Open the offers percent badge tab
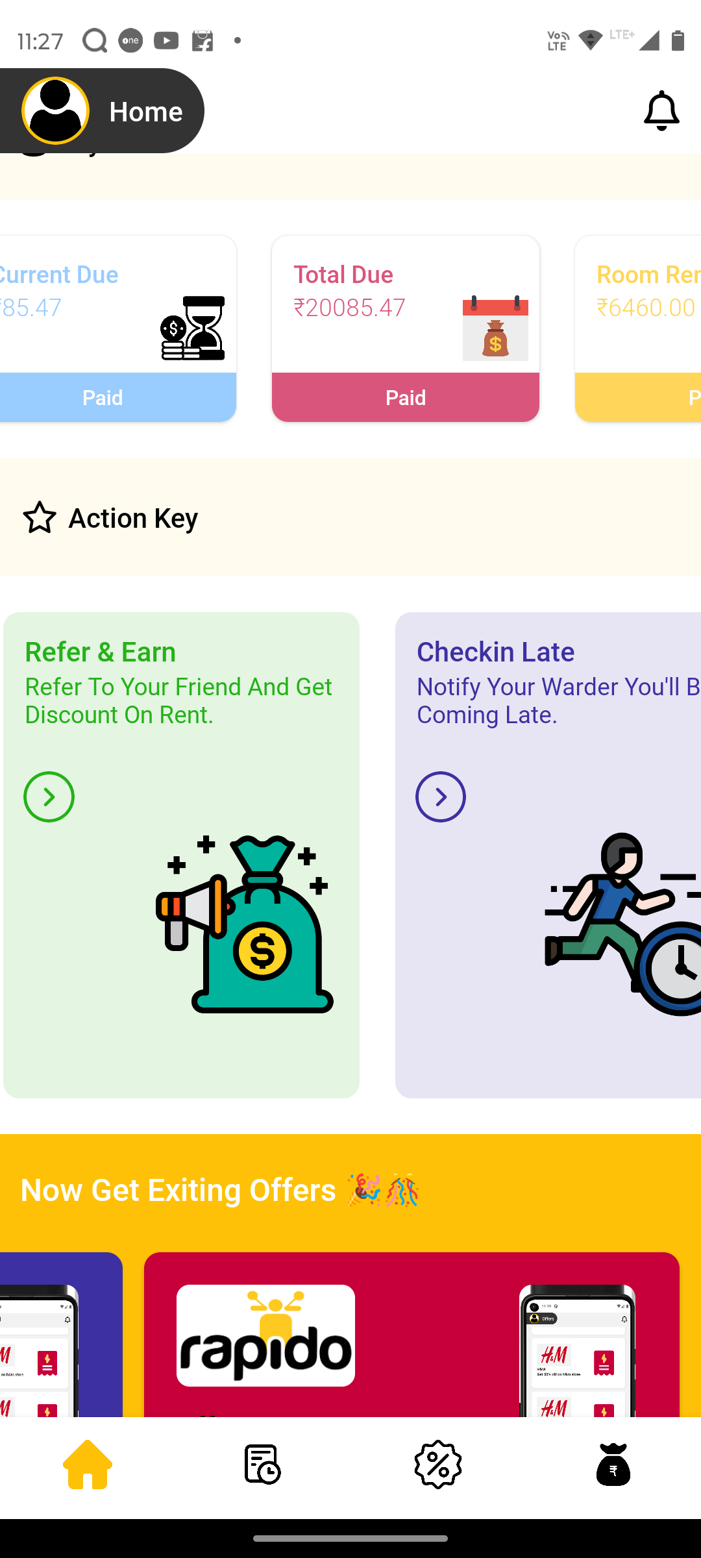 (438, 1465)
